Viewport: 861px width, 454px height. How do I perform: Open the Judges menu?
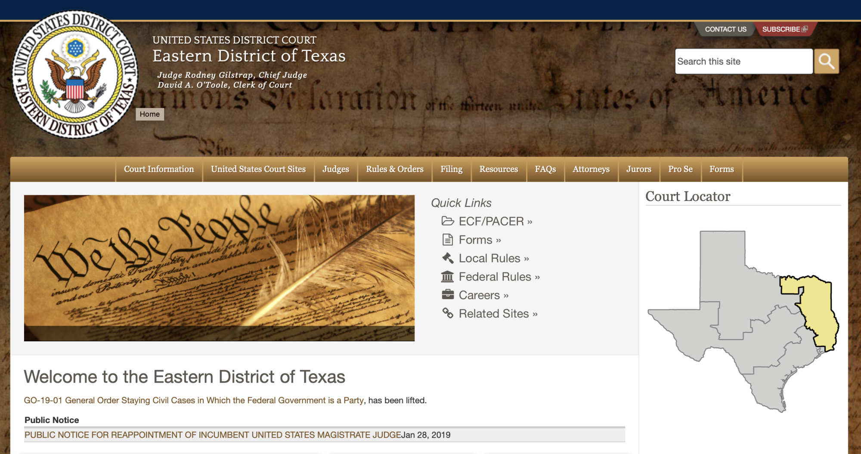coord(336,169)
